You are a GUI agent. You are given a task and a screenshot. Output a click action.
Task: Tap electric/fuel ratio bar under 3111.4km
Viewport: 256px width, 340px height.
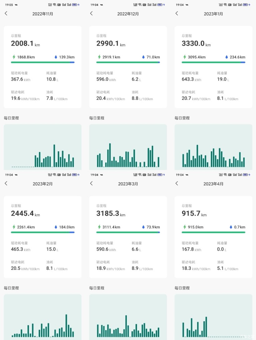(128, 232)
